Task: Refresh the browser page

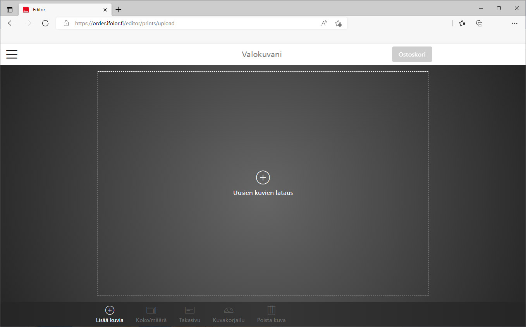Action: point(45,23)
